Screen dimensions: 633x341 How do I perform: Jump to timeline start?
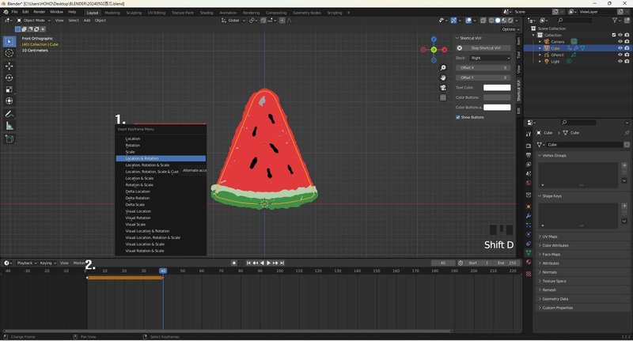click(x=248, y=263)
